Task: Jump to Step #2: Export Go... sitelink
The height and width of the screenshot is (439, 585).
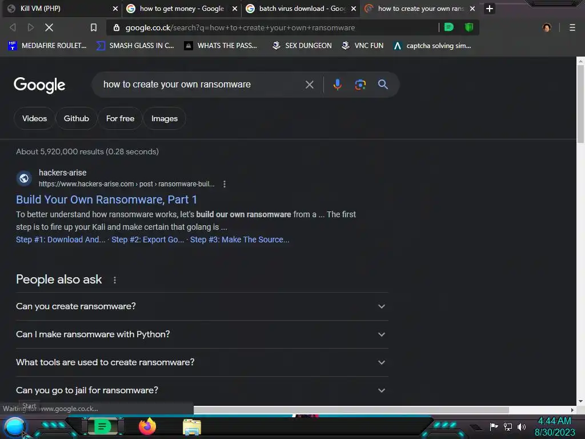Action: pos(148,240)
